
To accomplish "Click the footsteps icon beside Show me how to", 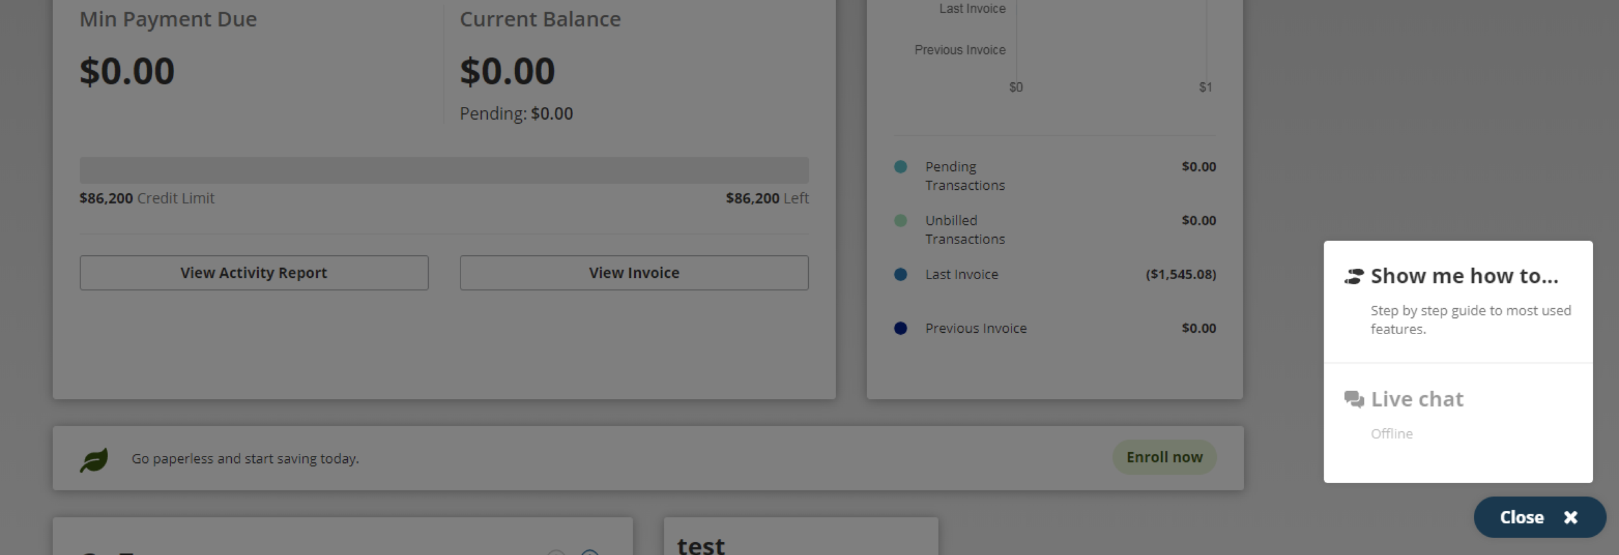I will [1354, 277].
